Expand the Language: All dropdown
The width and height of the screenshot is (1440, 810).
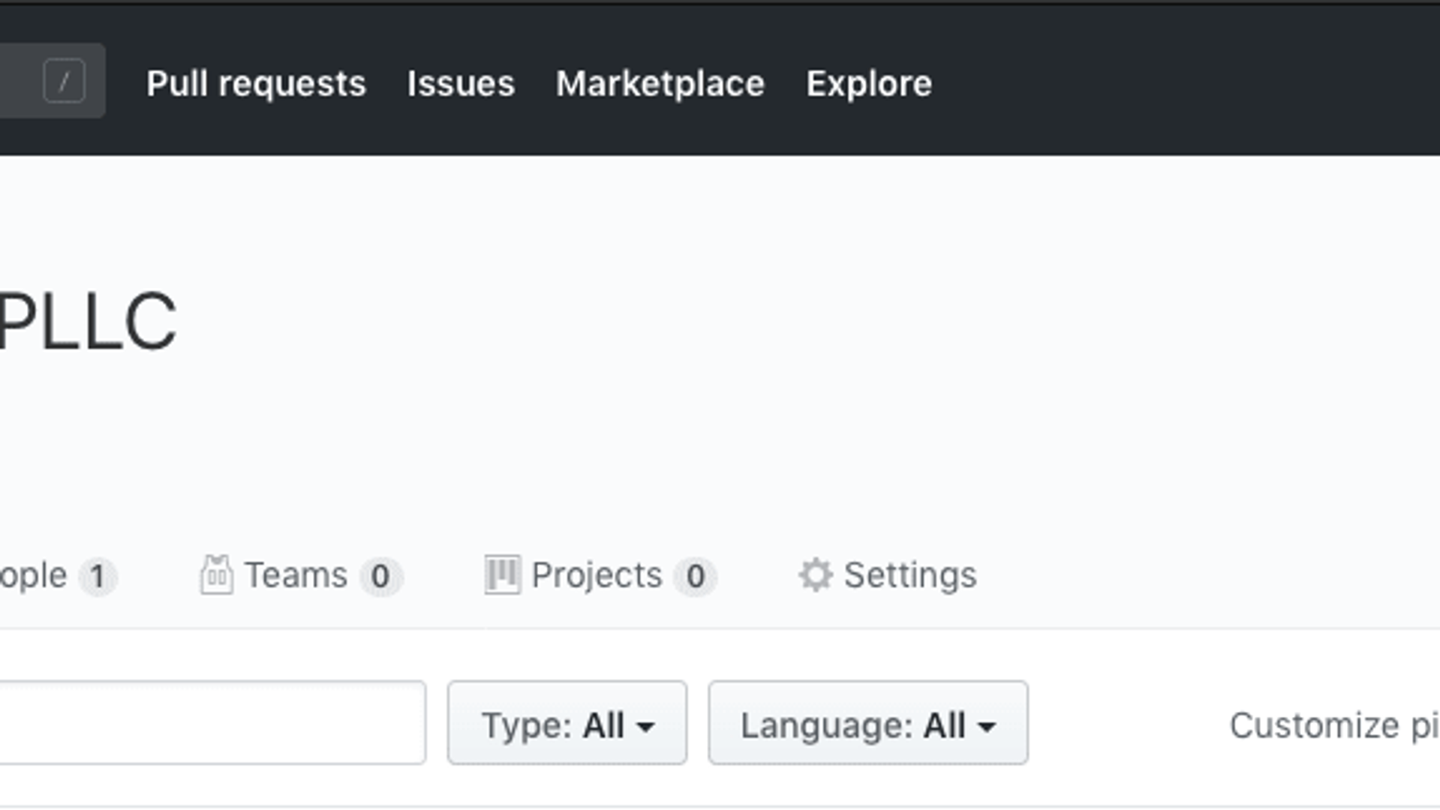point(868,723)
